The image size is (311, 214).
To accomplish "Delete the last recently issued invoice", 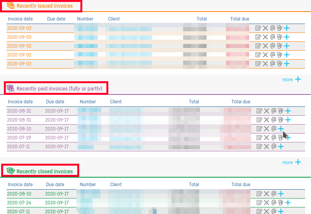I will click(266, 64).
